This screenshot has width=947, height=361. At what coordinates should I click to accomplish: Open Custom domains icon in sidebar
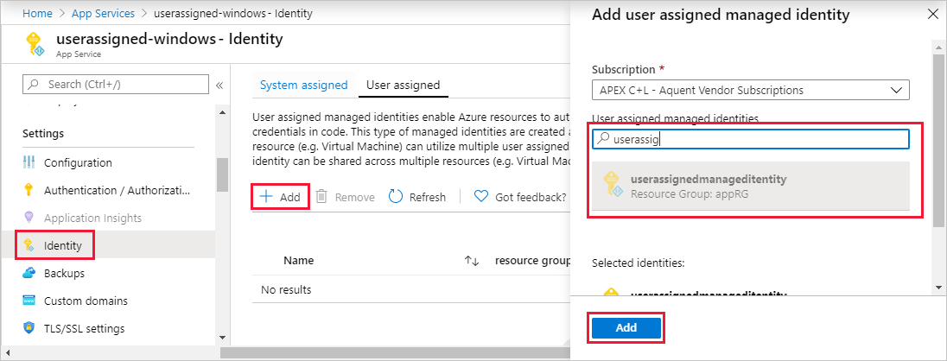29,301
